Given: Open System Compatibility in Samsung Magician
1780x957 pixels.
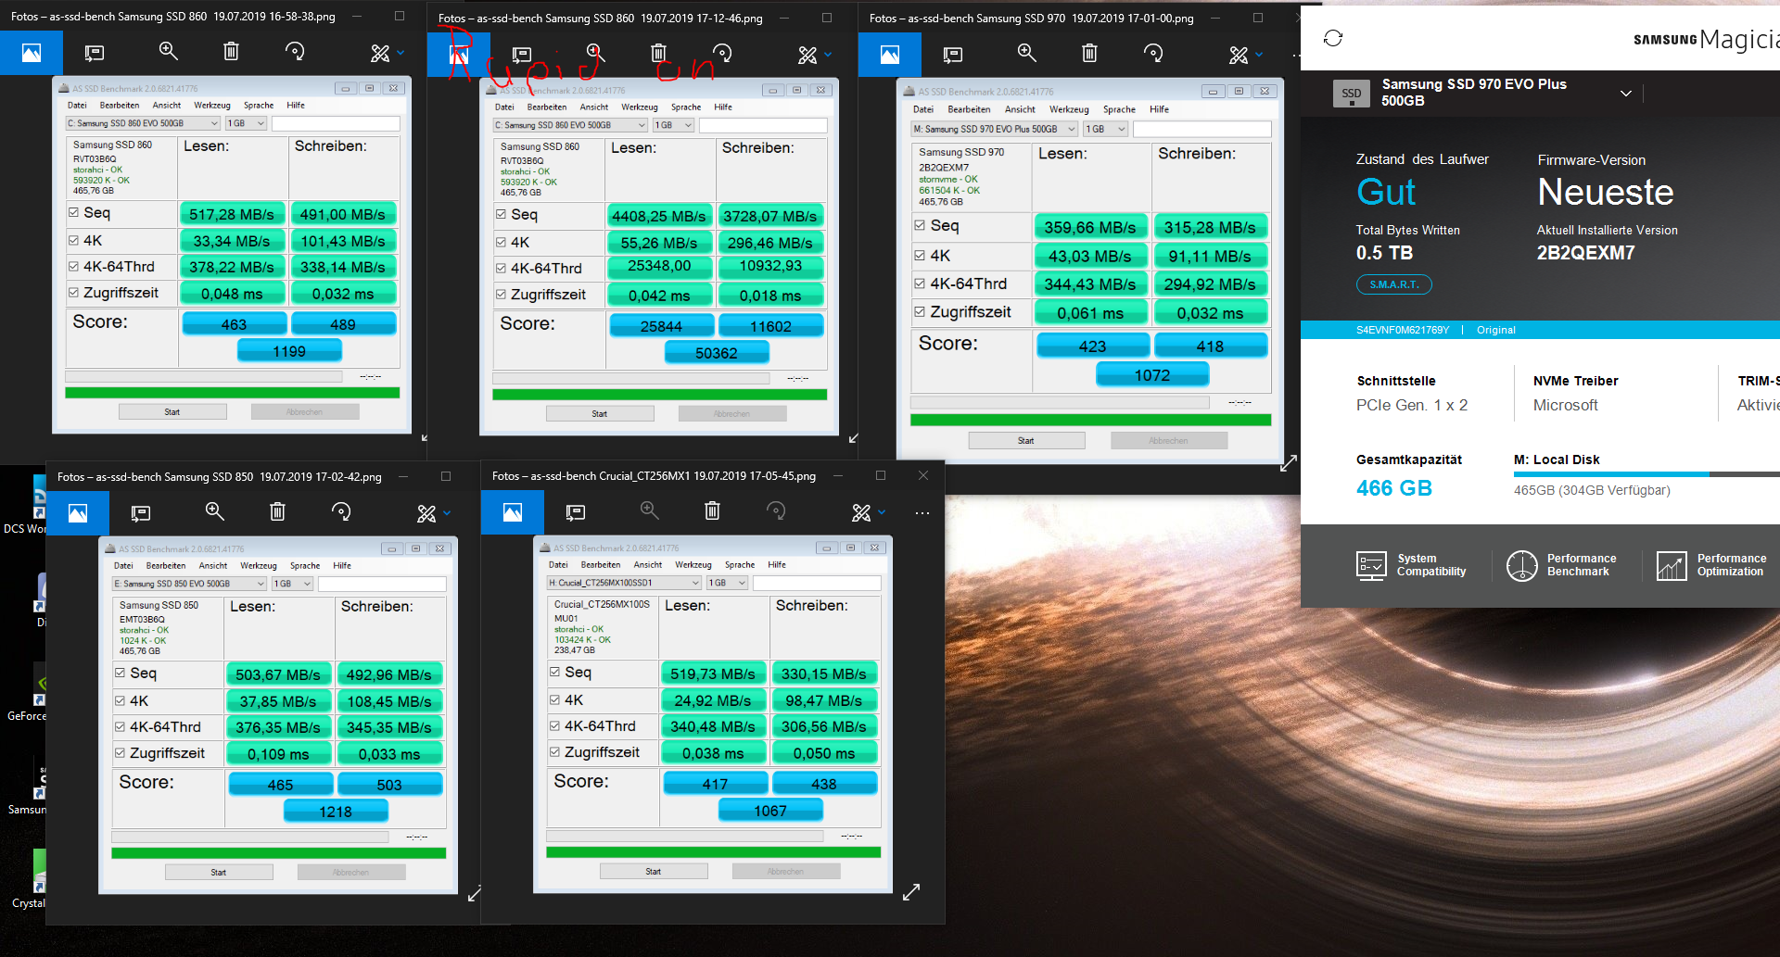Looking at the screenshot, I should point(1411,565).
